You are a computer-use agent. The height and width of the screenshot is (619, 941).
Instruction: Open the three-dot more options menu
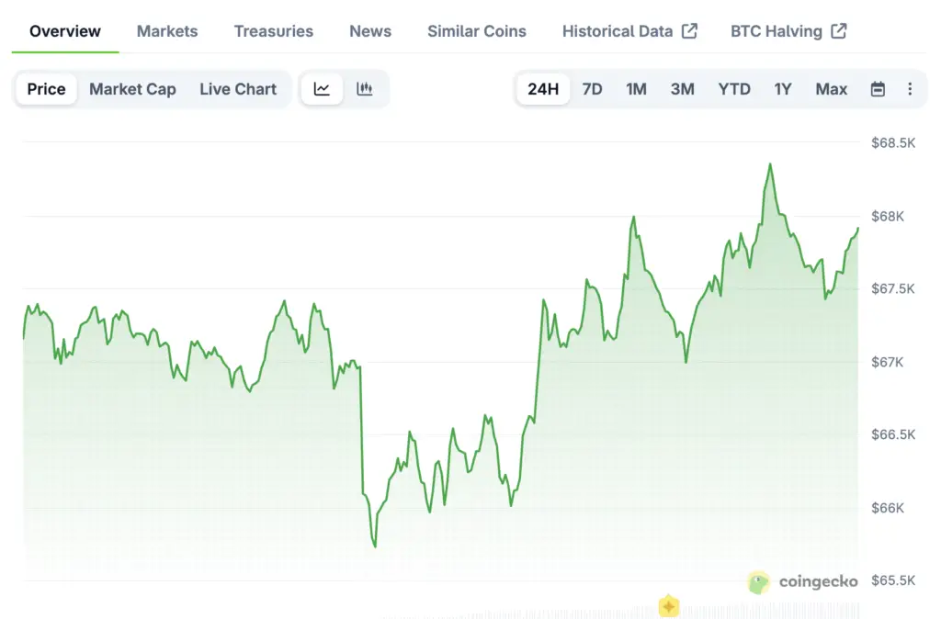pos(910,89)
